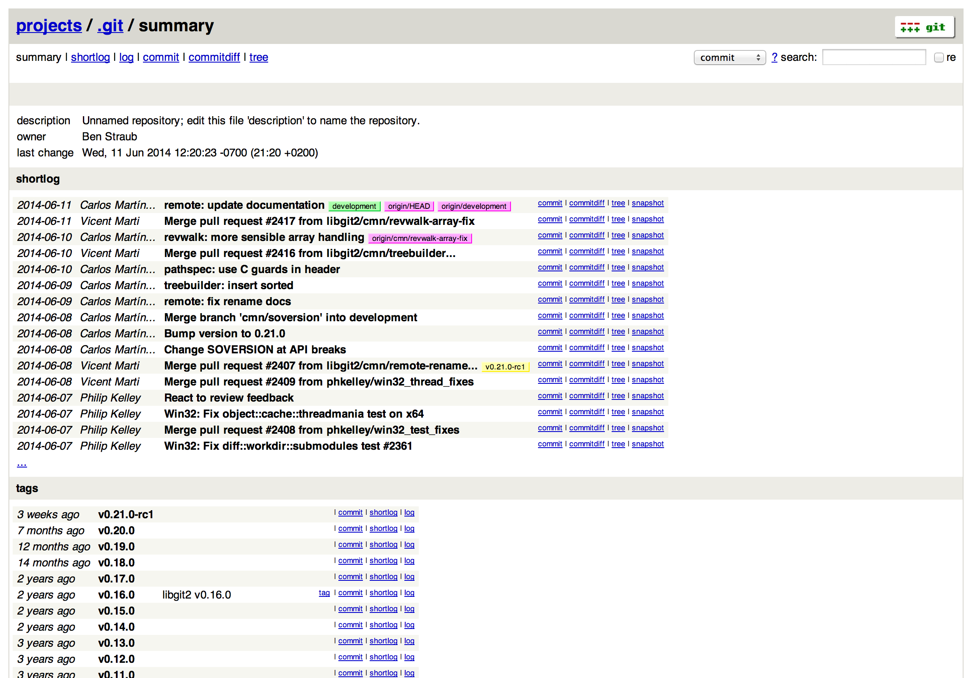Switch to the shortlog nav tab
972x678 pixels.
coord(90,57)
